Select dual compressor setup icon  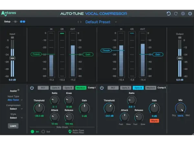[23, 22]
